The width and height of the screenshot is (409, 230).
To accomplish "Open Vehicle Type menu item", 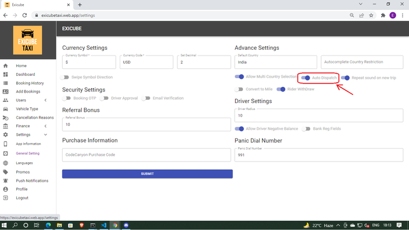I will click(27, 109).
